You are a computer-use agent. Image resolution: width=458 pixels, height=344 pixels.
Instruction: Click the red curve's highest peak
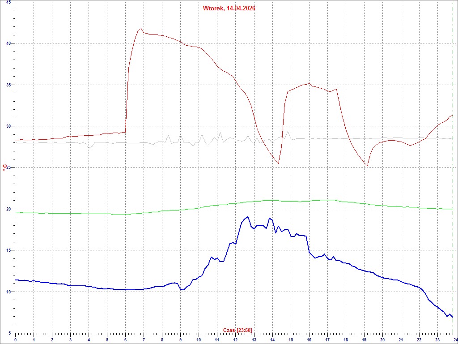pyautogui.click(x=141, y=29)
